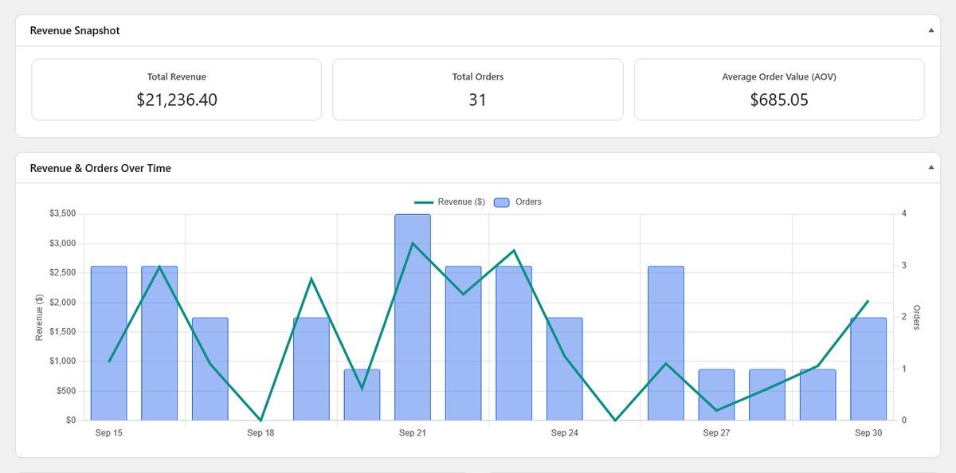This screenshot has height=473, width=956.
Task: Collapse the Revenue Snapshot panel arrow
Action: (x=931, y=30)
